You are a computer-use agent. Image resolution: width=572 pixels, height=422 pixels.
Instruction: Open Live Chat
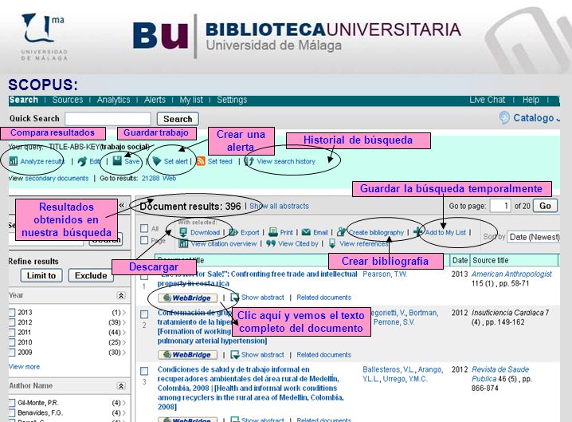[487, 100]
